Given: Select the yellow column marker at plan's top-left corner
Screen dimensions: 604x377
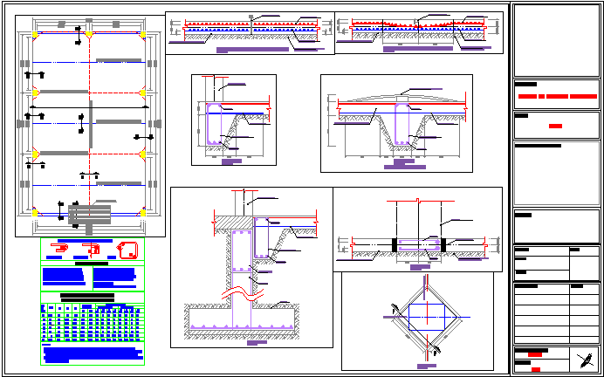Looking at the screenshot, I should tap(35, 35).
